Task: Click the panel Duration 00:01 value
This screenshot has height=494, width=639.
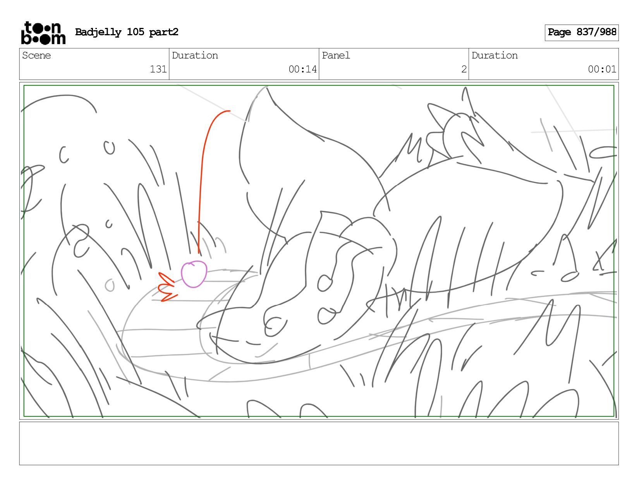Action: (x=602, y=69)
